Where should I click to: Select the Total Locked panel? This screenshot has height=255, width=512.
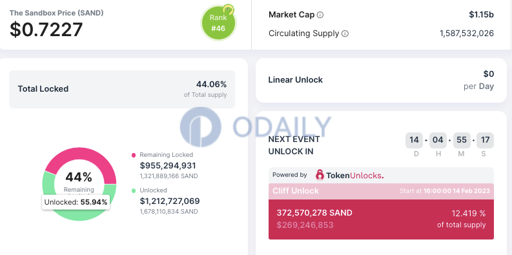pyautogui.click(x=122, y=89)
